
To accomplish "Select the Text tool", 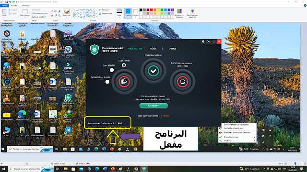I will 59,11.
